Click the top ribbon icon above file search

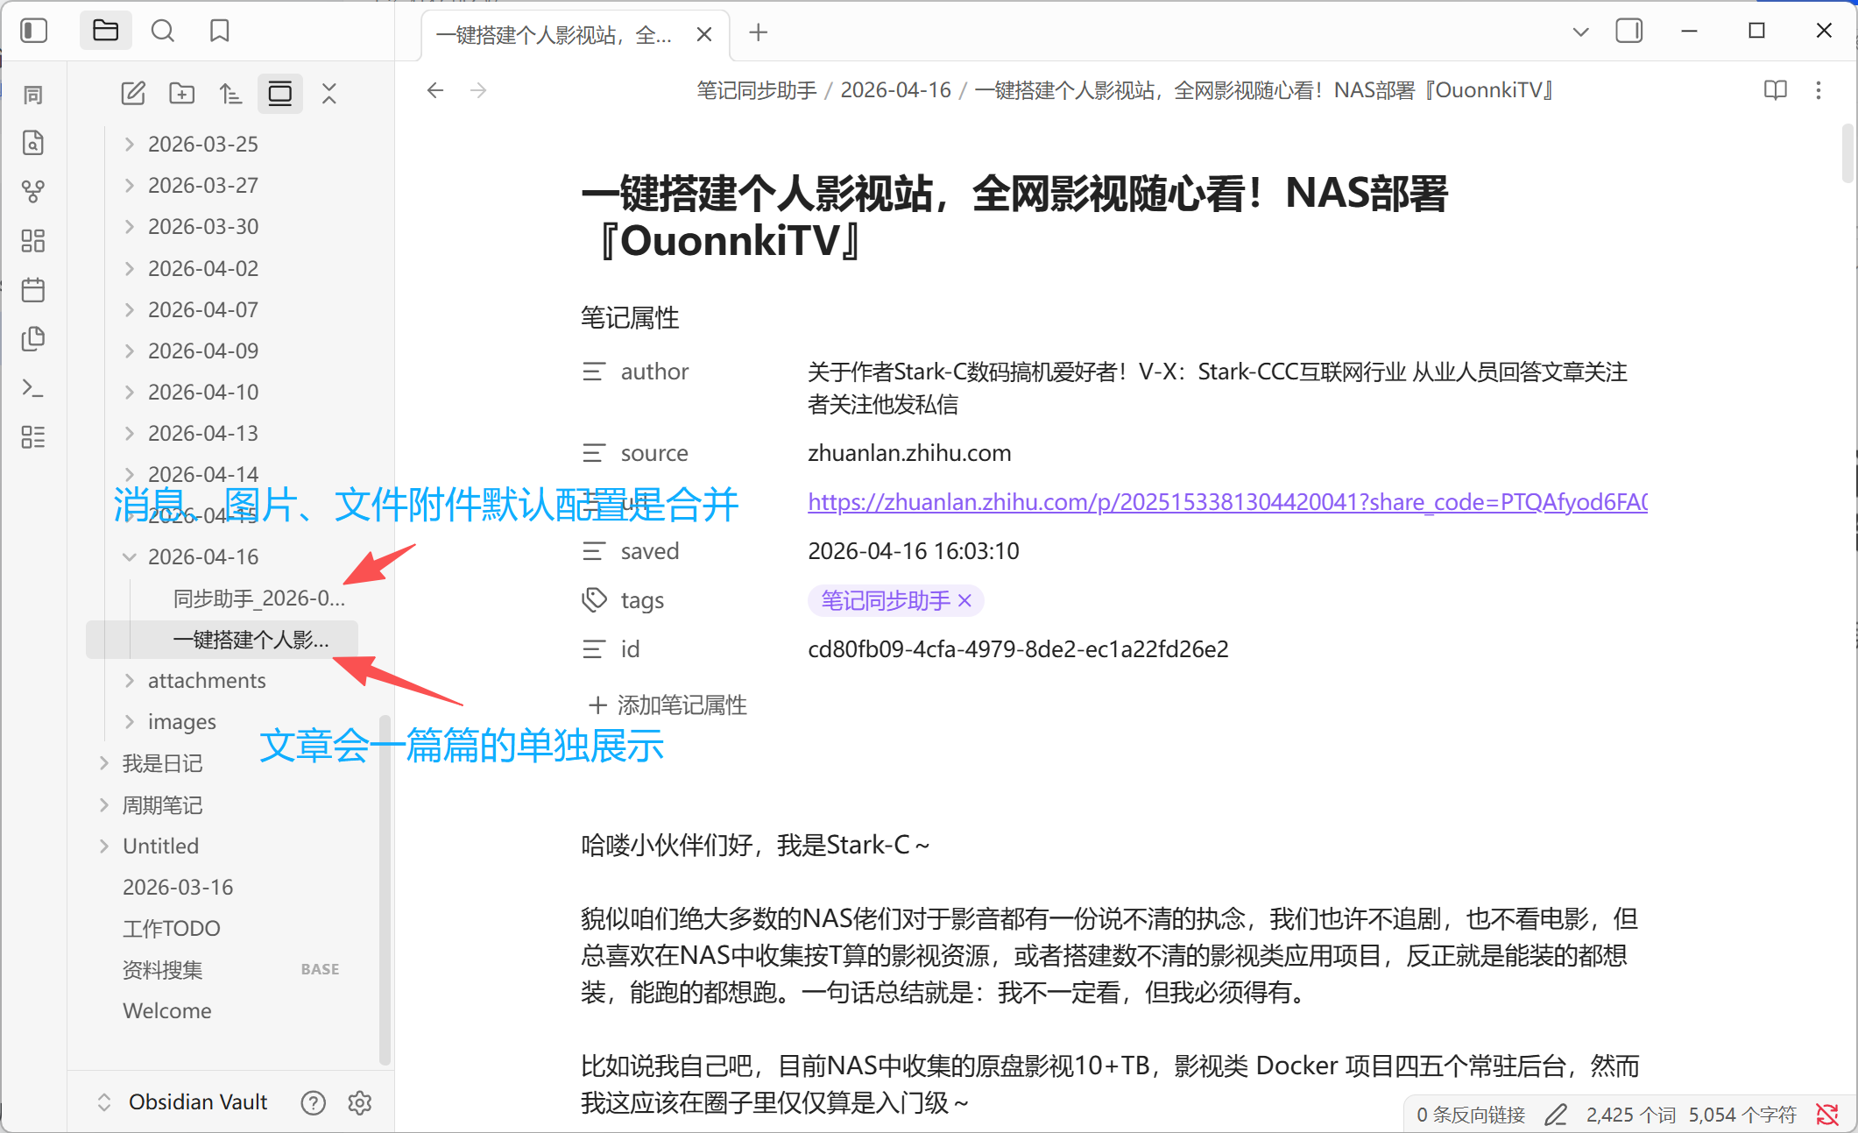pyautogui.click(x=33, y=95)
